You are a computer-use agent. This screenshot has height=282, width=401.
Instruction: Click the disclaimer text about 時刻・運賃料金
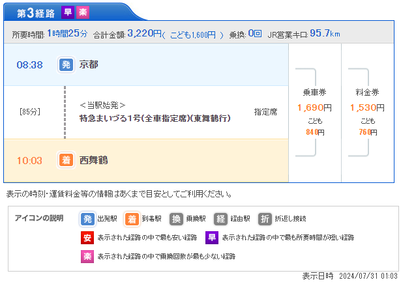119,194
